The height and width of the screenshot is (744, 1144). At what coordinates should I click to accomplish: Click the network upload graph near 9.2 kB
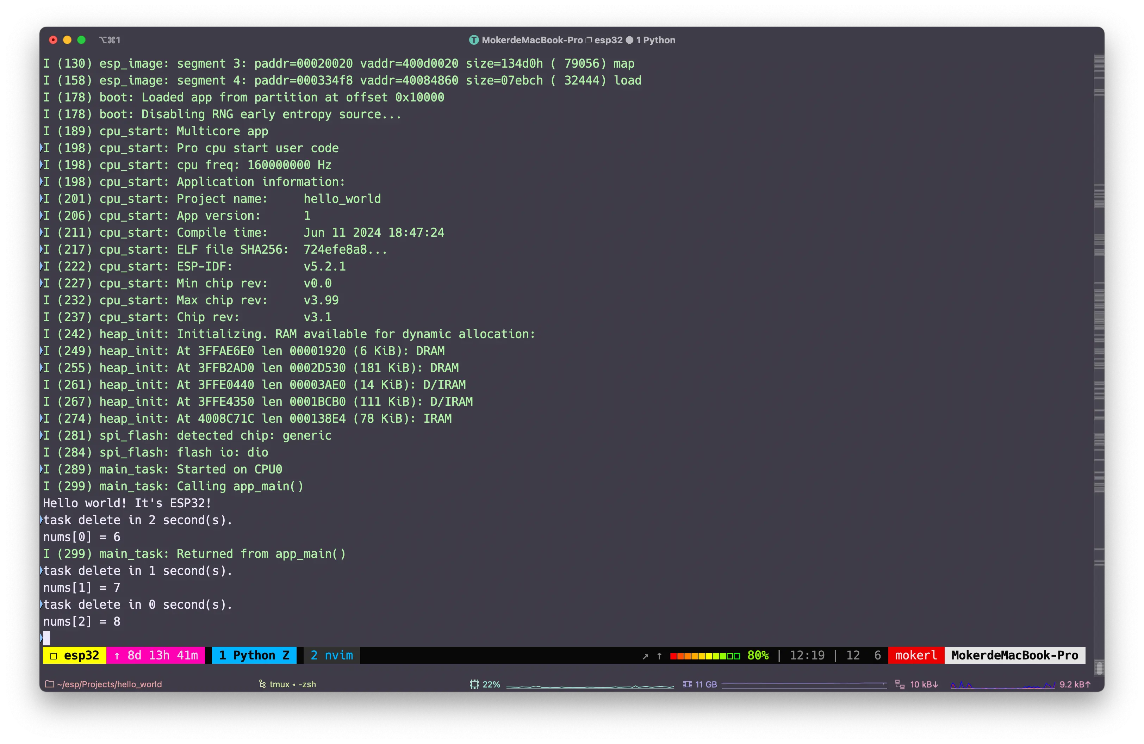(x=1003, y=685)
